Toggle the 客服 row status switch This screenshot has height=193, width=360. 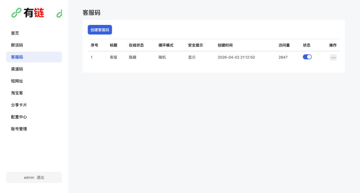tap(307, 57)
